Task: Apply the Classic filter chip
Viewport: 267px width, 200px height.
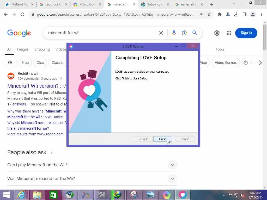Action: 57,63
